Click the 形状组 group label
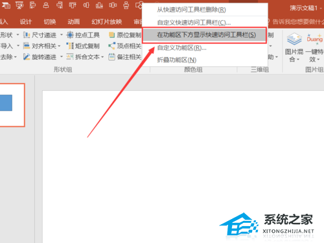This screenshot has height=243, width=324. [x=63, y=69]
